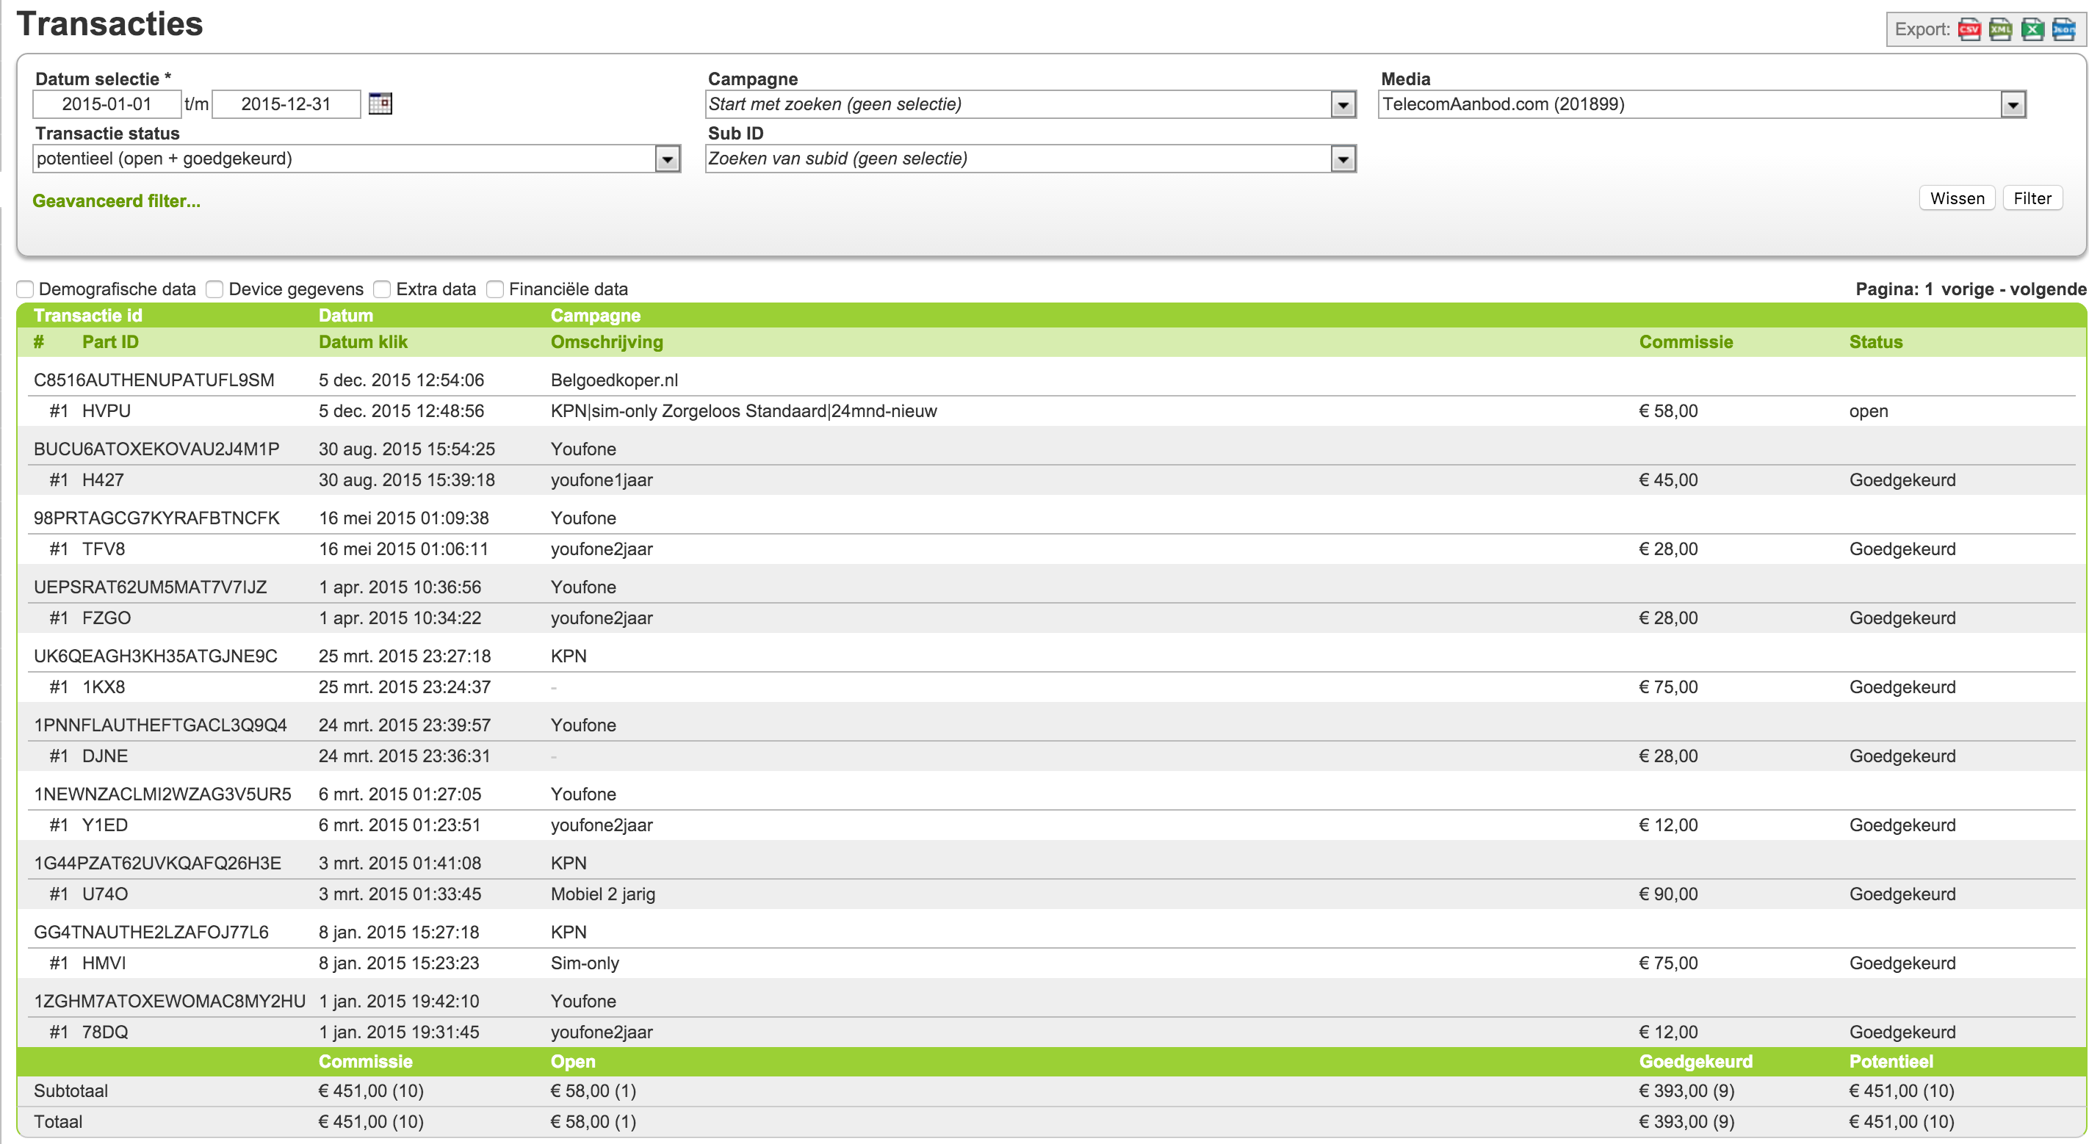Image resolution: width=2089 pixels, height=1144 pixels.
Task: Click the start date field 2015-01-01
Action: pyautogui.click(x=107, y=104)
